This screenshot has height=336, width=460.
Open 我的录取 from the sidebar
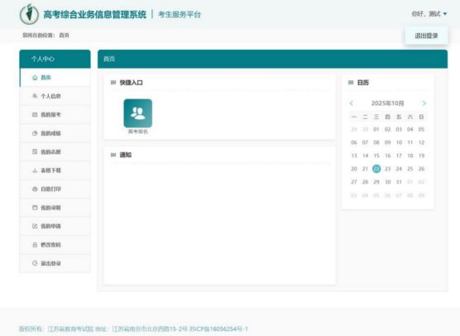55,208
